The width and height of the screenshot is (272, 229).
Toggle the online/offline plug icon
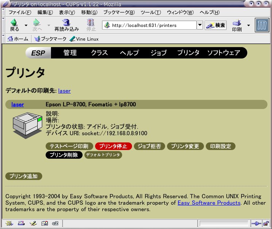[256, 224]
